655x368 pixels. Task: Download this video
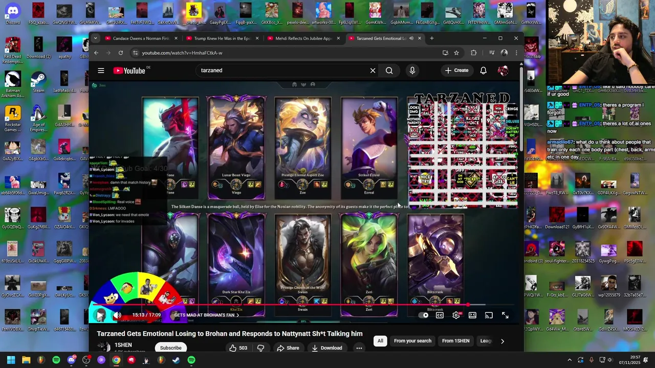pyautogui.click(x=326, y=348)
